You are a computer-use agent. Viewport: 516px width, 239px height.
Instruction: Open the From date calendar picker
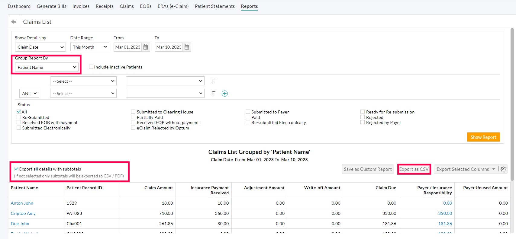click(146, 47)
